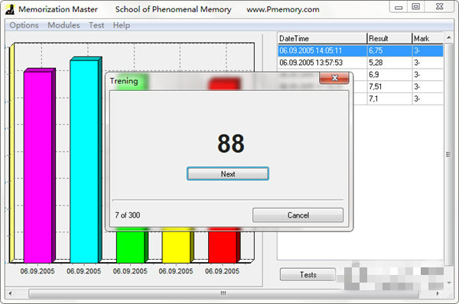Click the results list scroll-up arrow

(x=448, y=38)
